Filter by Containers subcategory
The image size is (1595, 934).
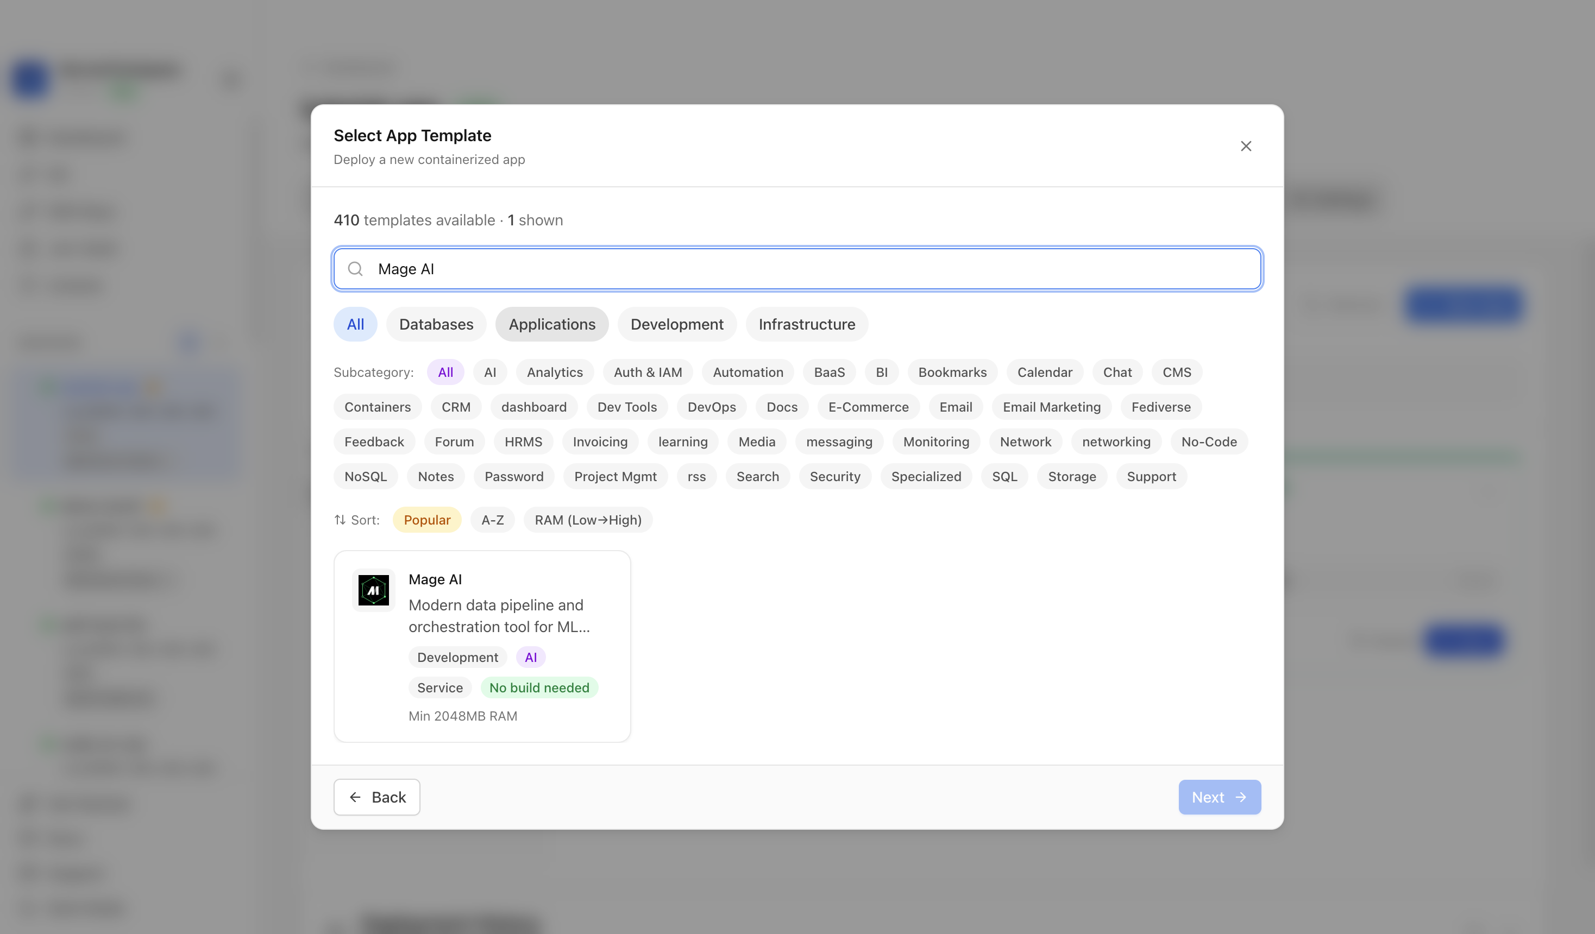point(377,407)
